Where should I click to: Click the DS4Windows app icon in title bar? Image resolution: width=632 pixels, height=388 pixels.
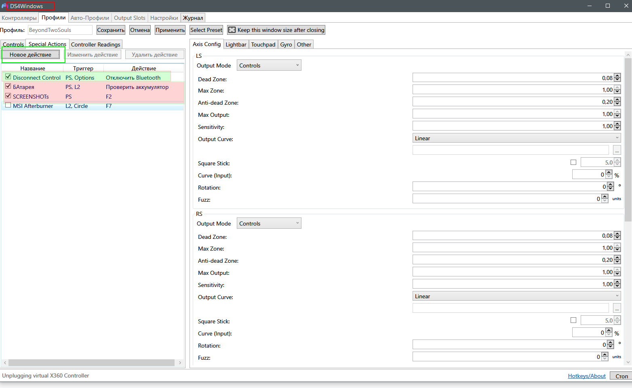coord(4,6)
